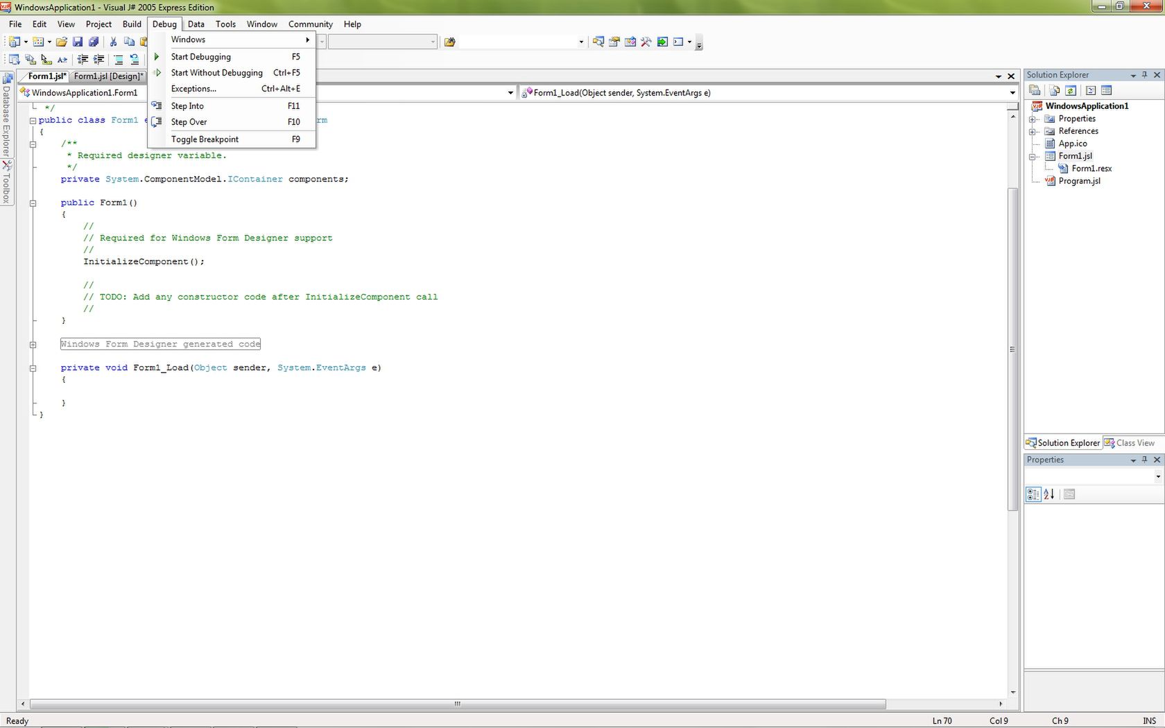Click the Display Parameter Info icon

(30, 60)
